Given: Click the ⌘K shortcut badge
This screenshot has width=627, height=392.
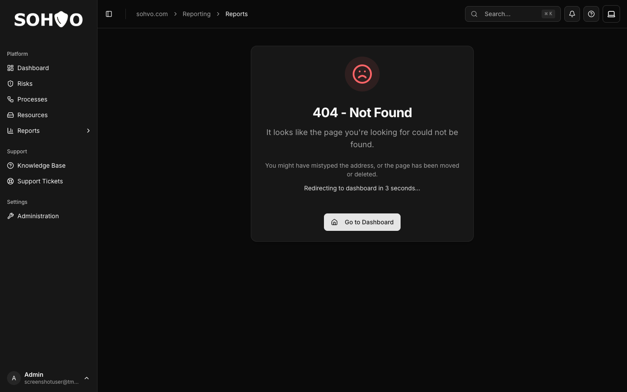Looking at the screenshot, I should click(x=549, y=14).
